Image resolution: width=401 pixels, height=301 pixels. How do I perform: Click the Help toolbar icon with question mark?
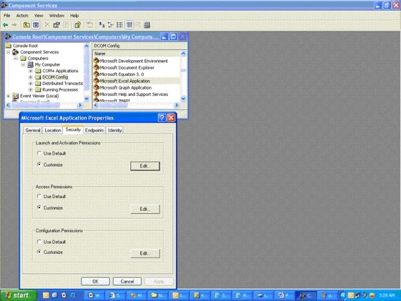tap(78, 25)
